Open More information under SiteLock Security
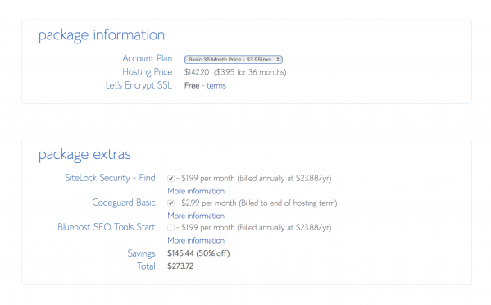The image size is (491, 305). (196, 191)
